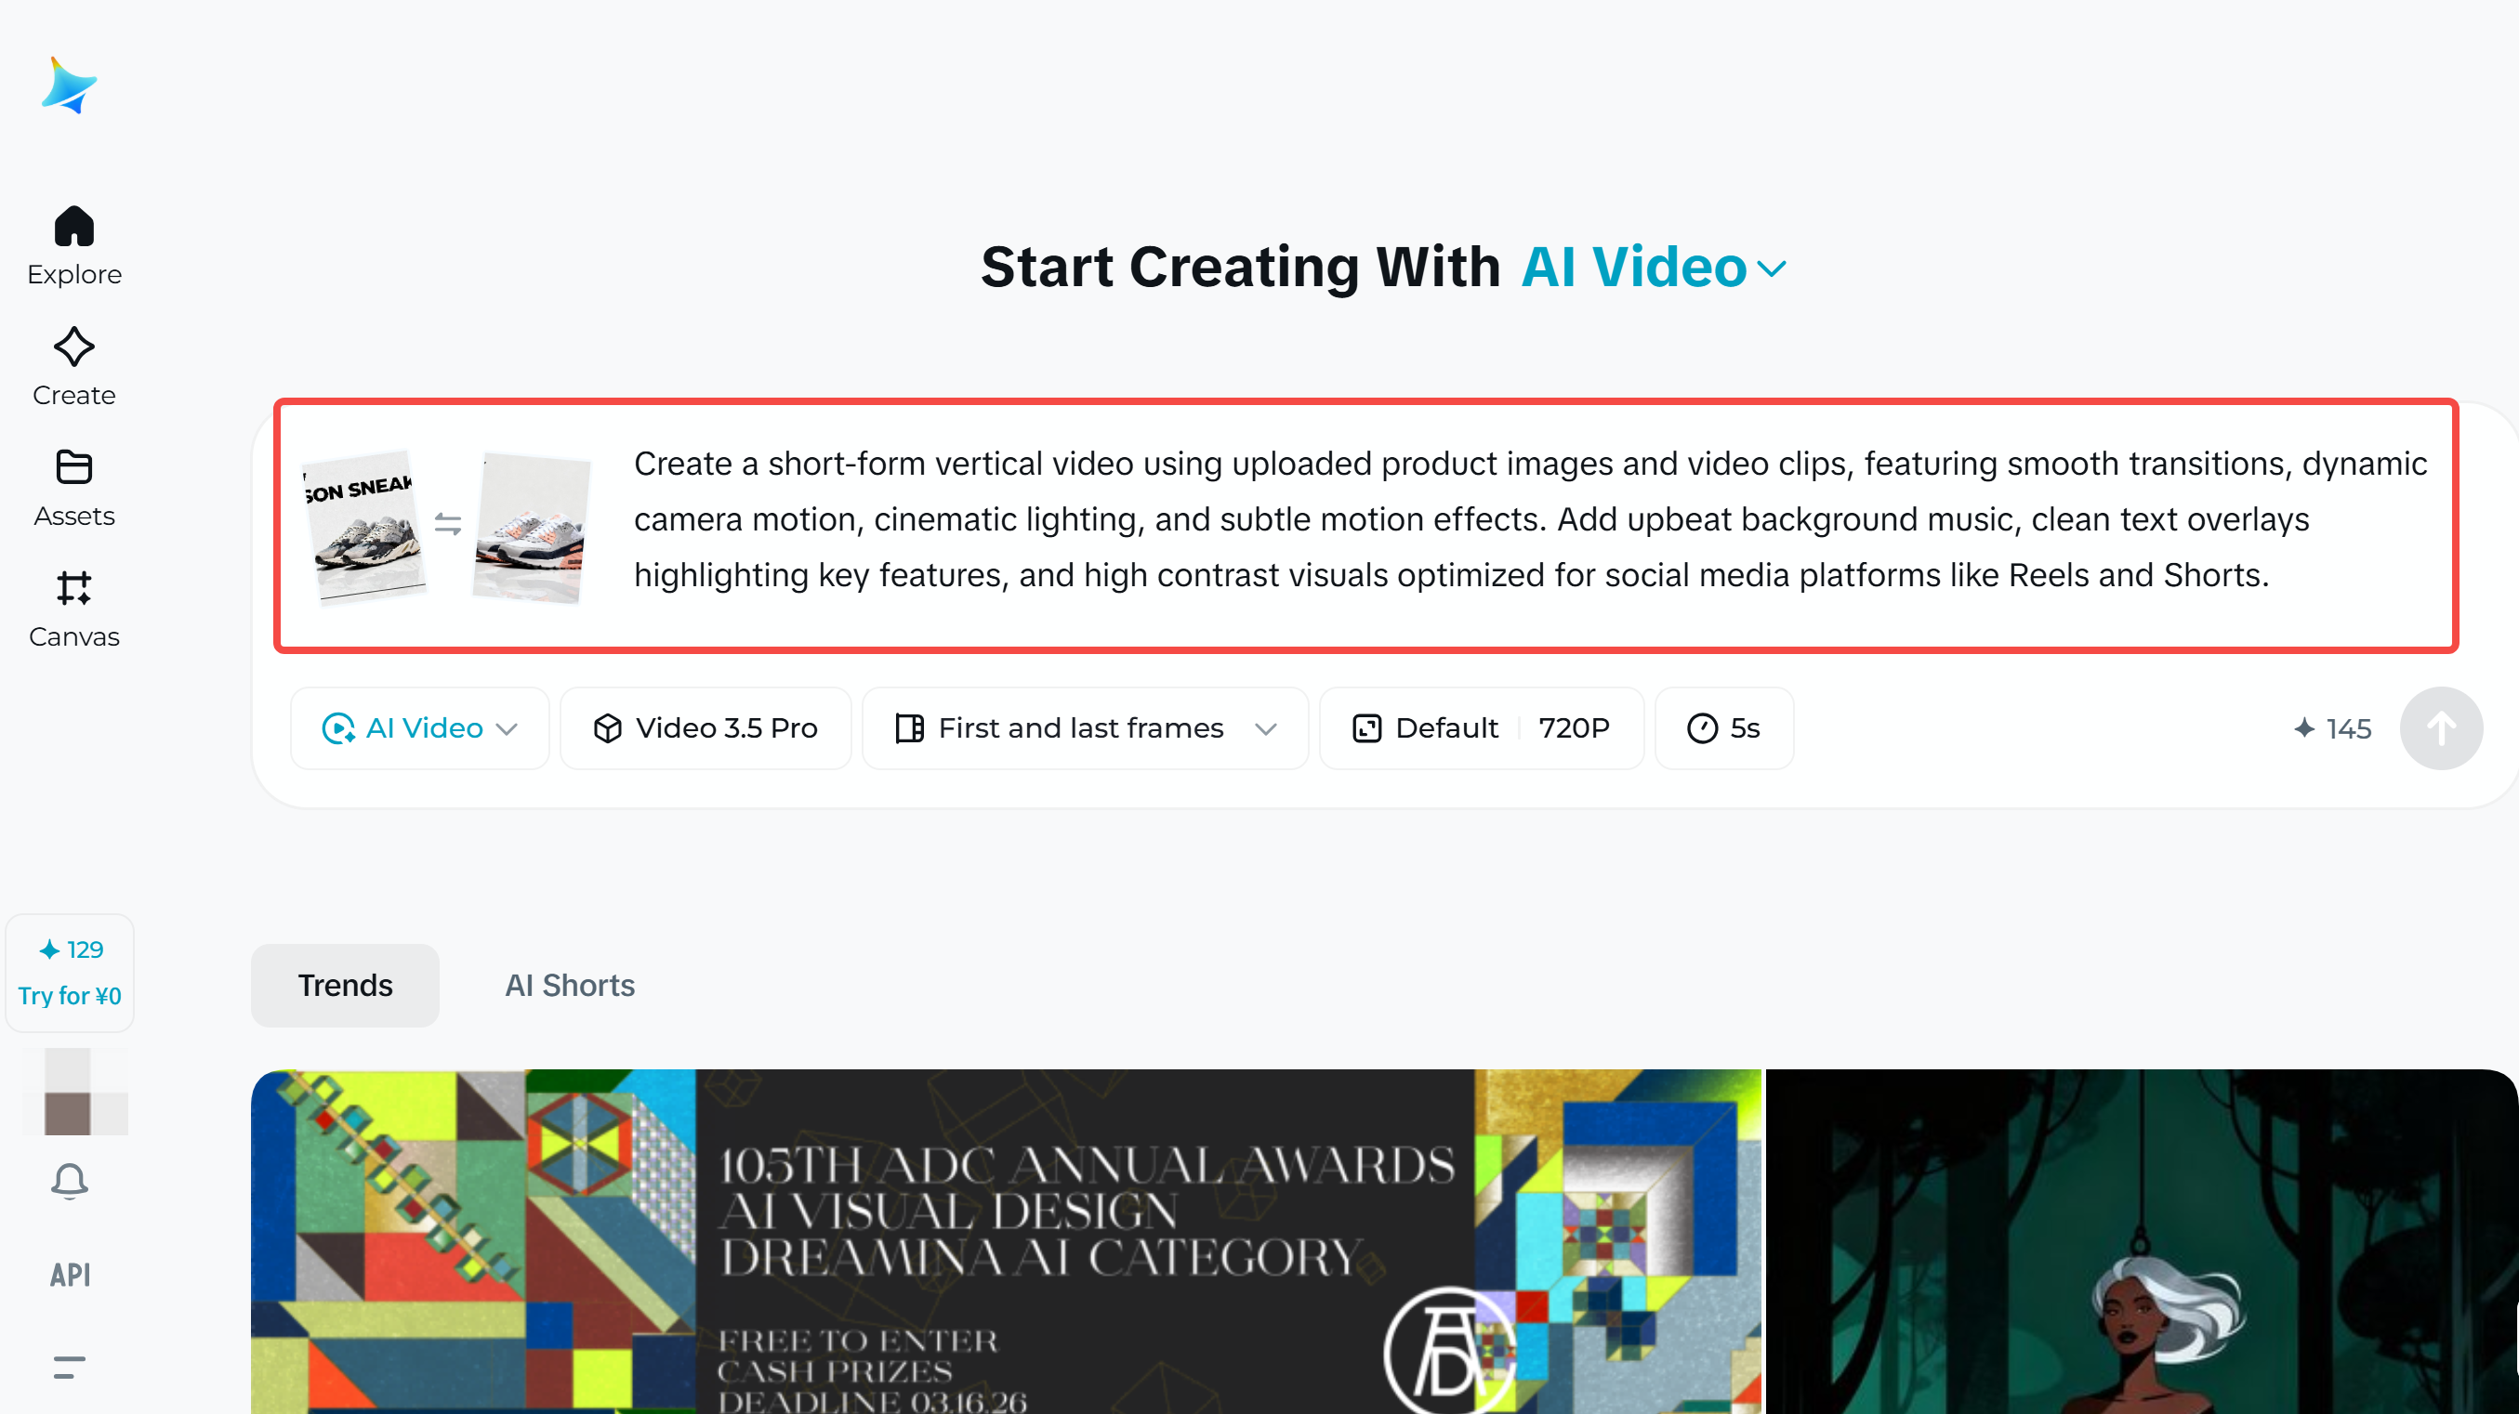
Task: Click the first frame sneaker thumbnail
Action: point(364,528)
